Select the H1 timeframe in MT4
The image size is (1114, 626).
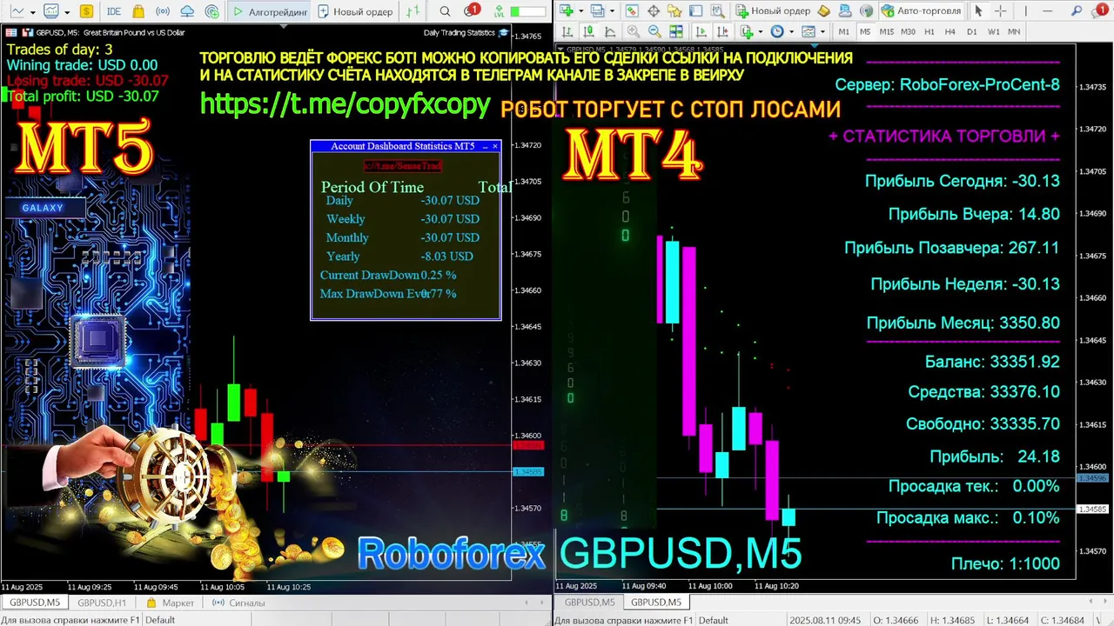(x=929, y=31)
